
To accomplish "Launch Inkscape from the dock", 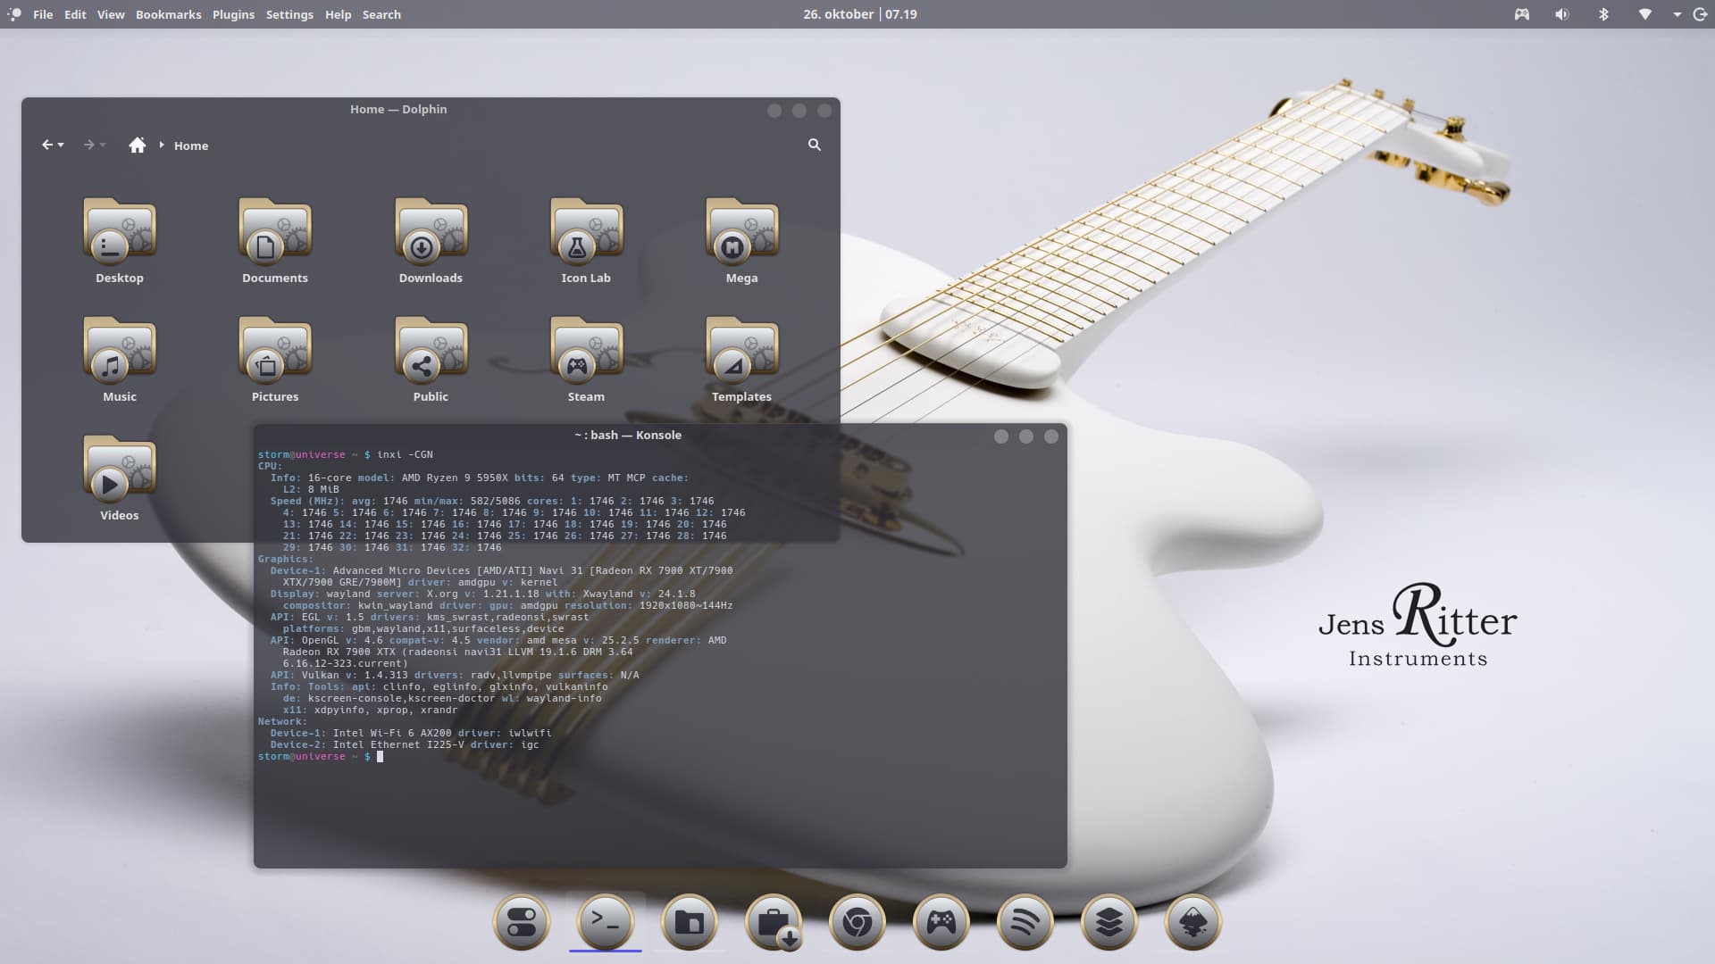I will click(1192, 922).
